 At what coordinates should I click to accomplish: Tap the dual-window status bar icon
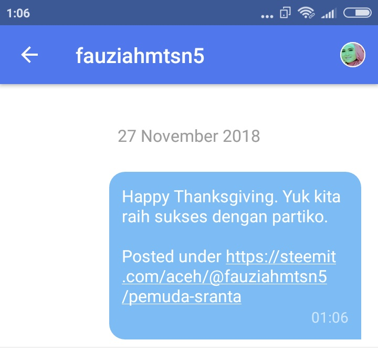[285, 13]
